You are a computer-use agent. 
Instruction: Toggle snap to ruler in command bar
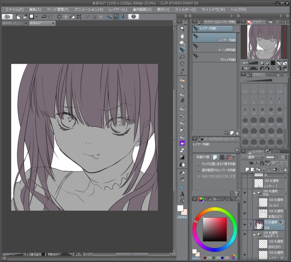[109, 17]
